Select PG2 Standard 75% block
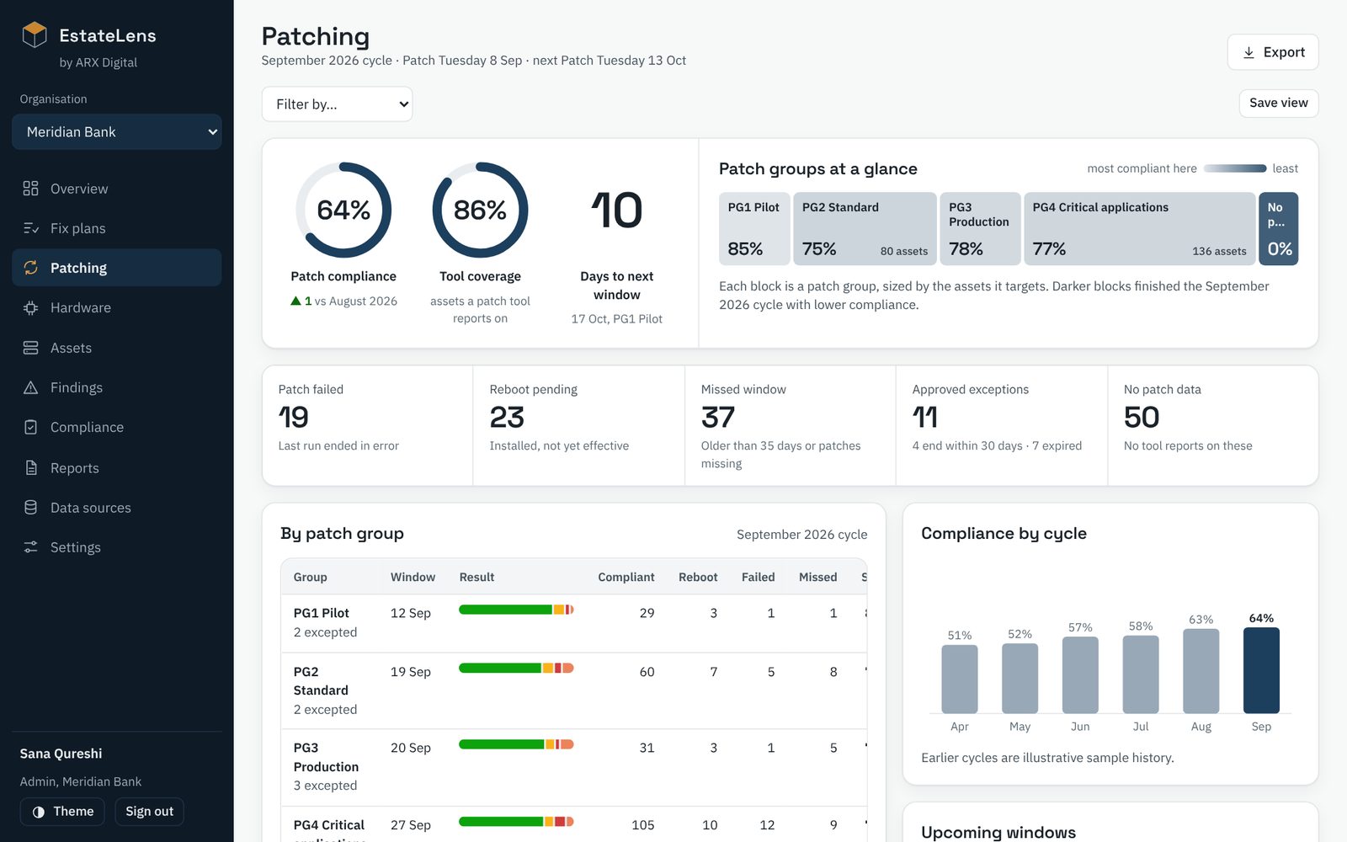The width and height of the screenshot is (1347, 842). 865,229
